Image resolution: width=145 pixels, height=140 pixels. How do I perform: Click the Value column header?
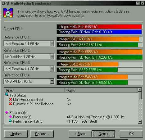pos(101,90)
